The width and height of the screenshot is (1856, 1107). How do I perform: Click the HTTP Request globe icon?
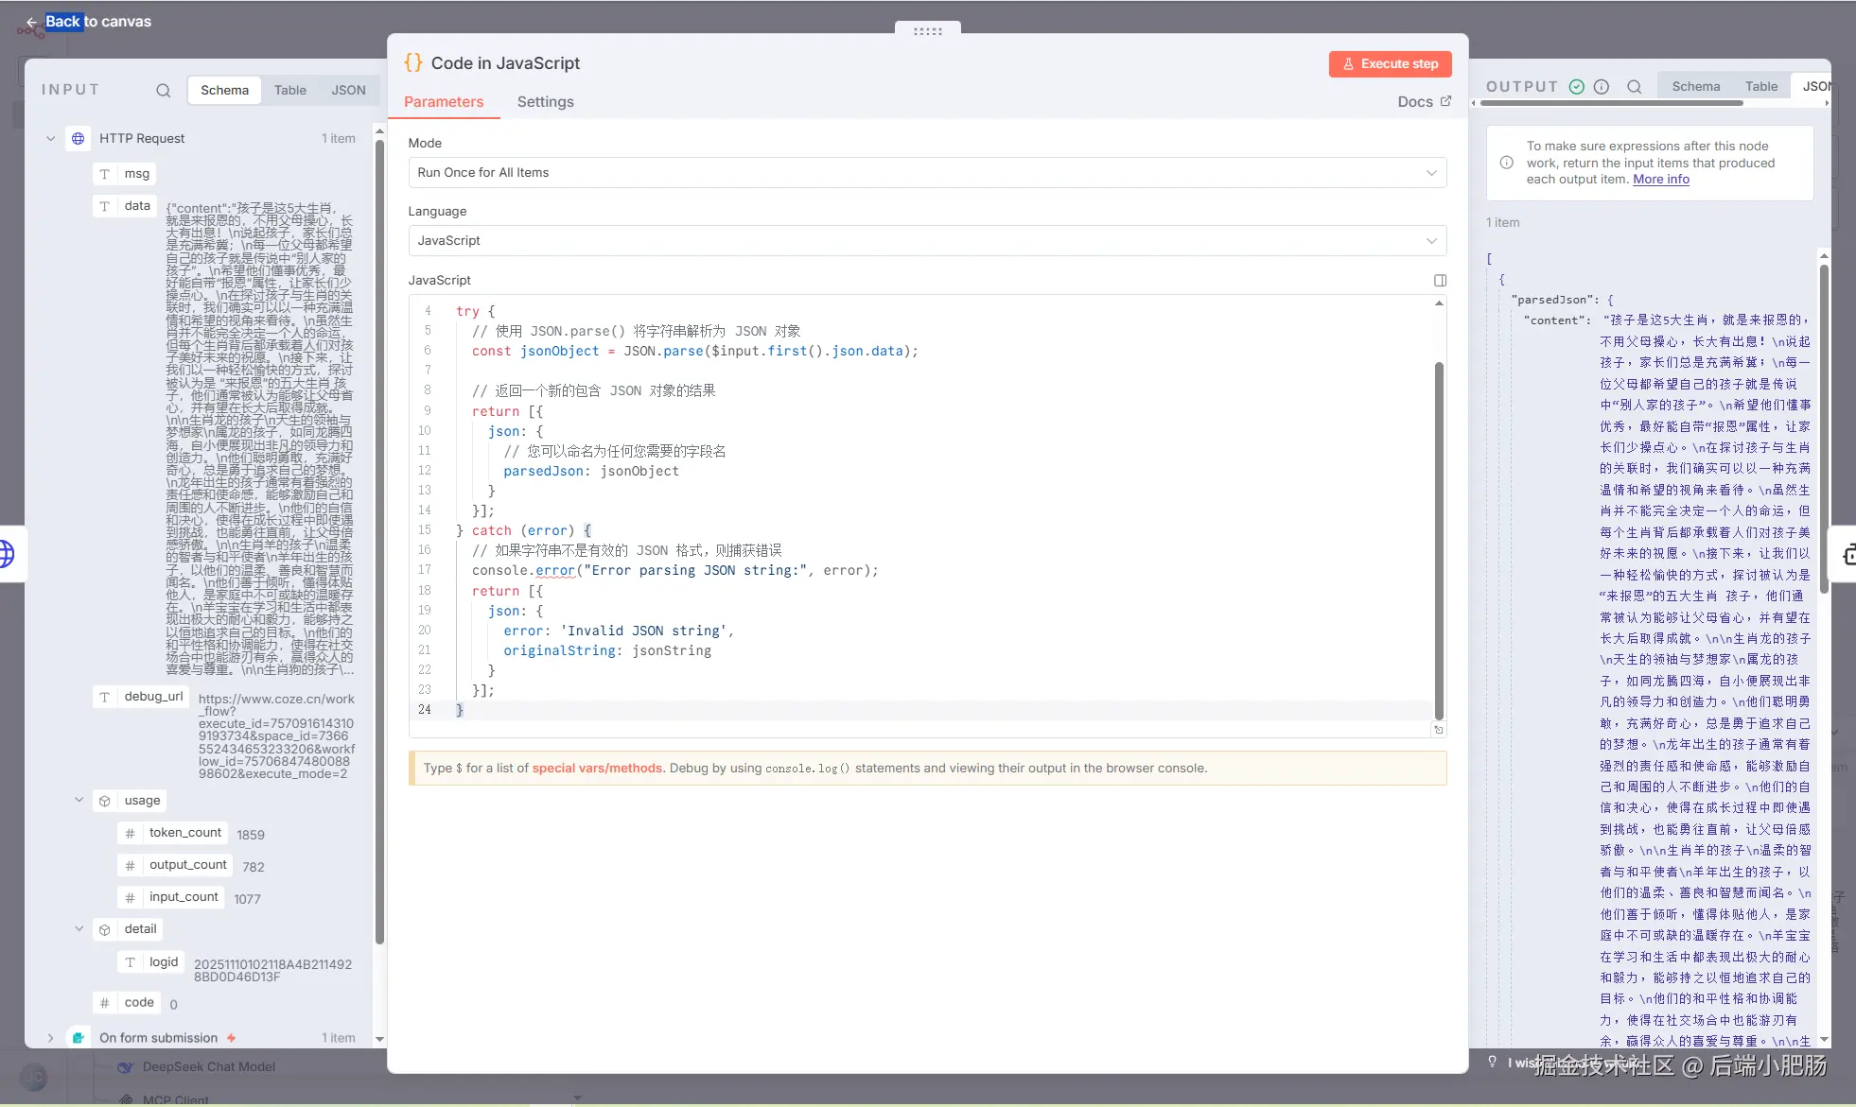click(x=79, y=138)
